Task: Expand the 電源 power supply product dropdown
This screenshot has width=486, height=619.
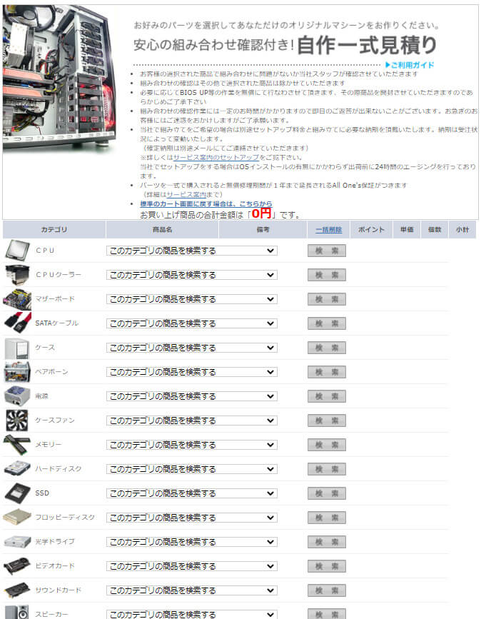Action: tap(191, 396)
